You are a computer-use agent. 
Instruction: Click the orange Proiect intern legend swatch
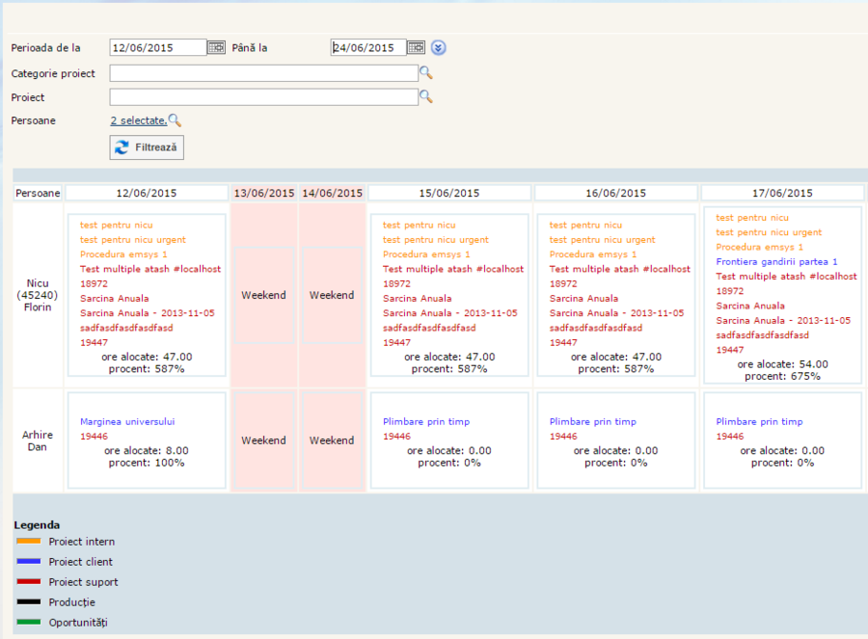(28, 542)
